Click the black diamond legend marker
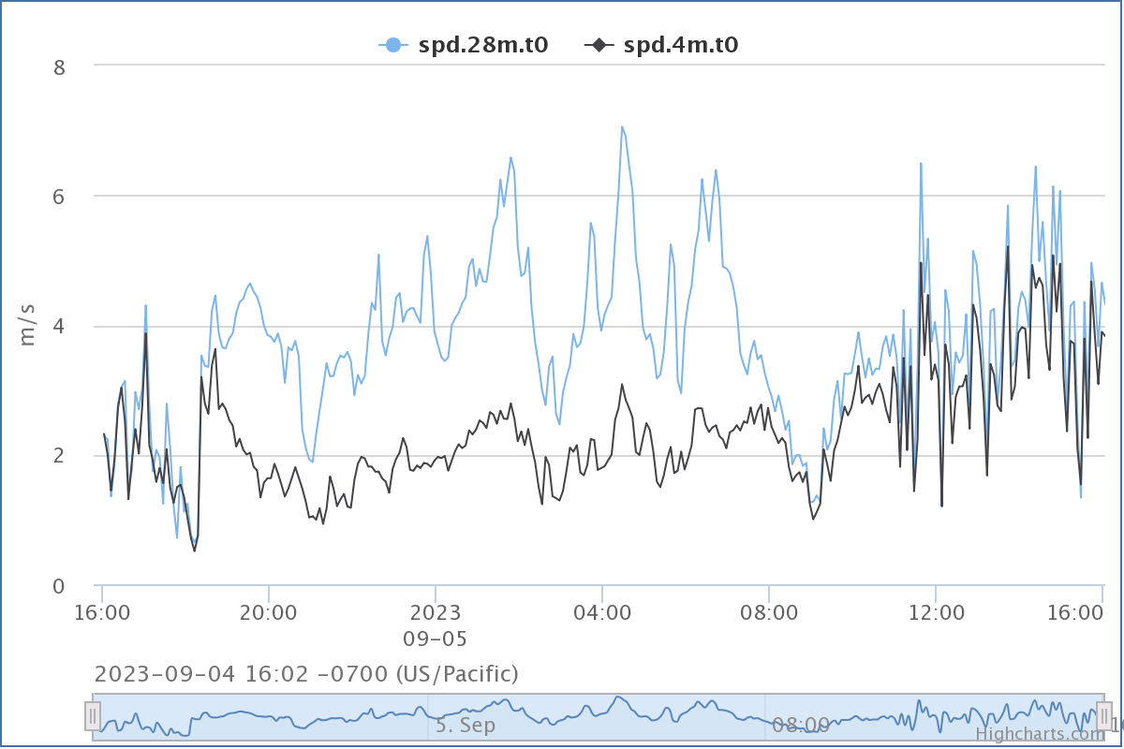This screenshot has height=749, width=1124. tap(599, 45)
